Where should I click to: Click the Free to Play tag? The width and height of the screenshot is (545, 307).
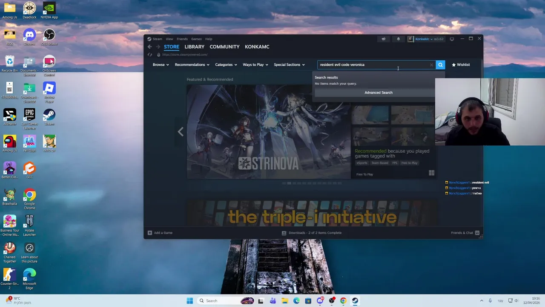tap(409, 163)
